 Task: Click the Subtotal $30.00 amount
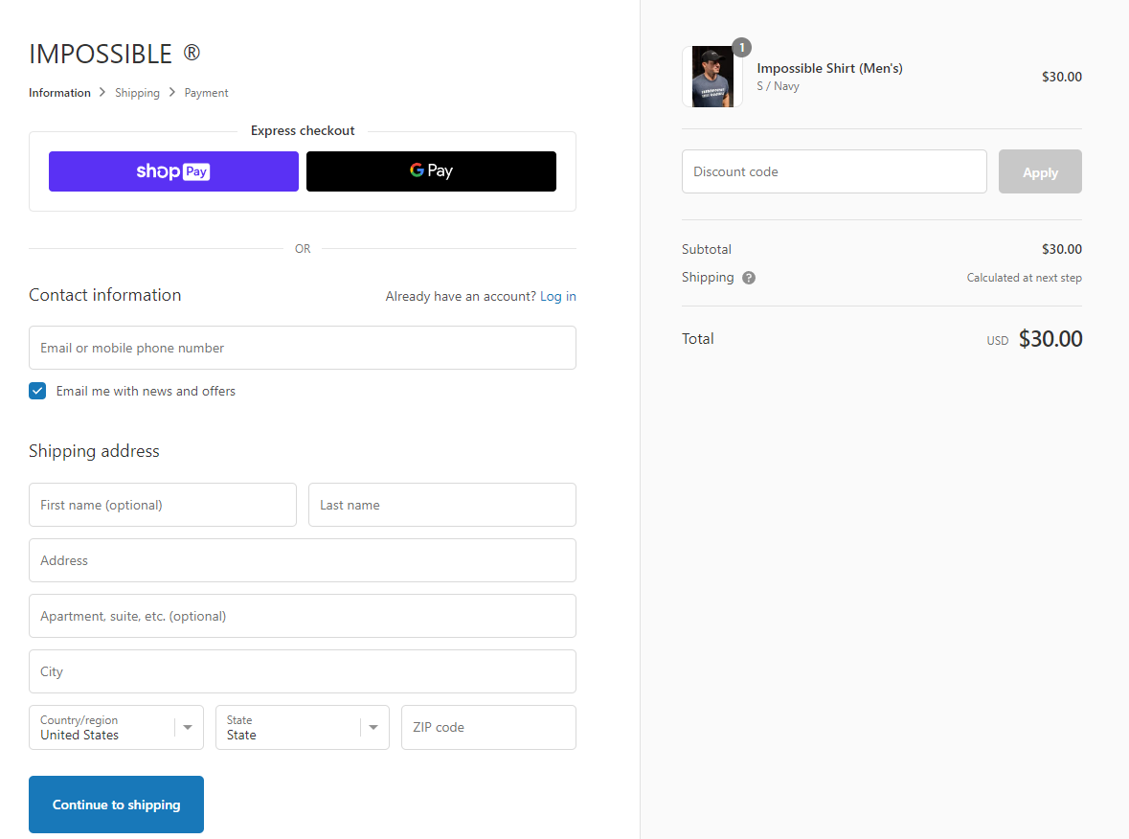pyautogui.click(x=1061, y=249)
